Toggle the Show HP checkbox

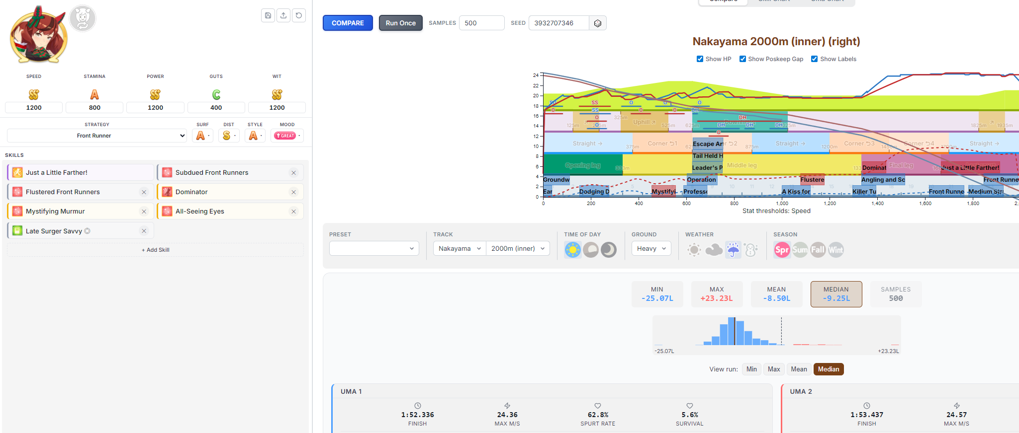tap(700, 59)
